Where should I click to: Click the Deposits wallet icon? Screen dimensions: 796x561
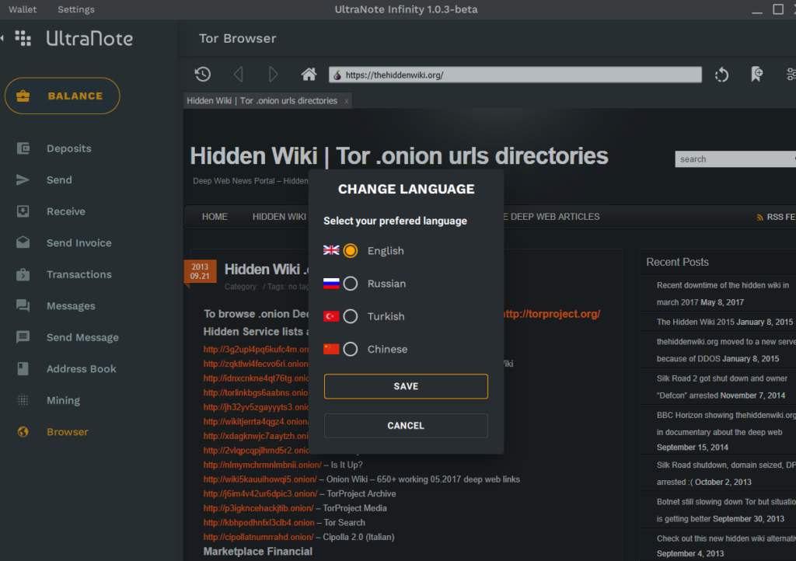23,148
